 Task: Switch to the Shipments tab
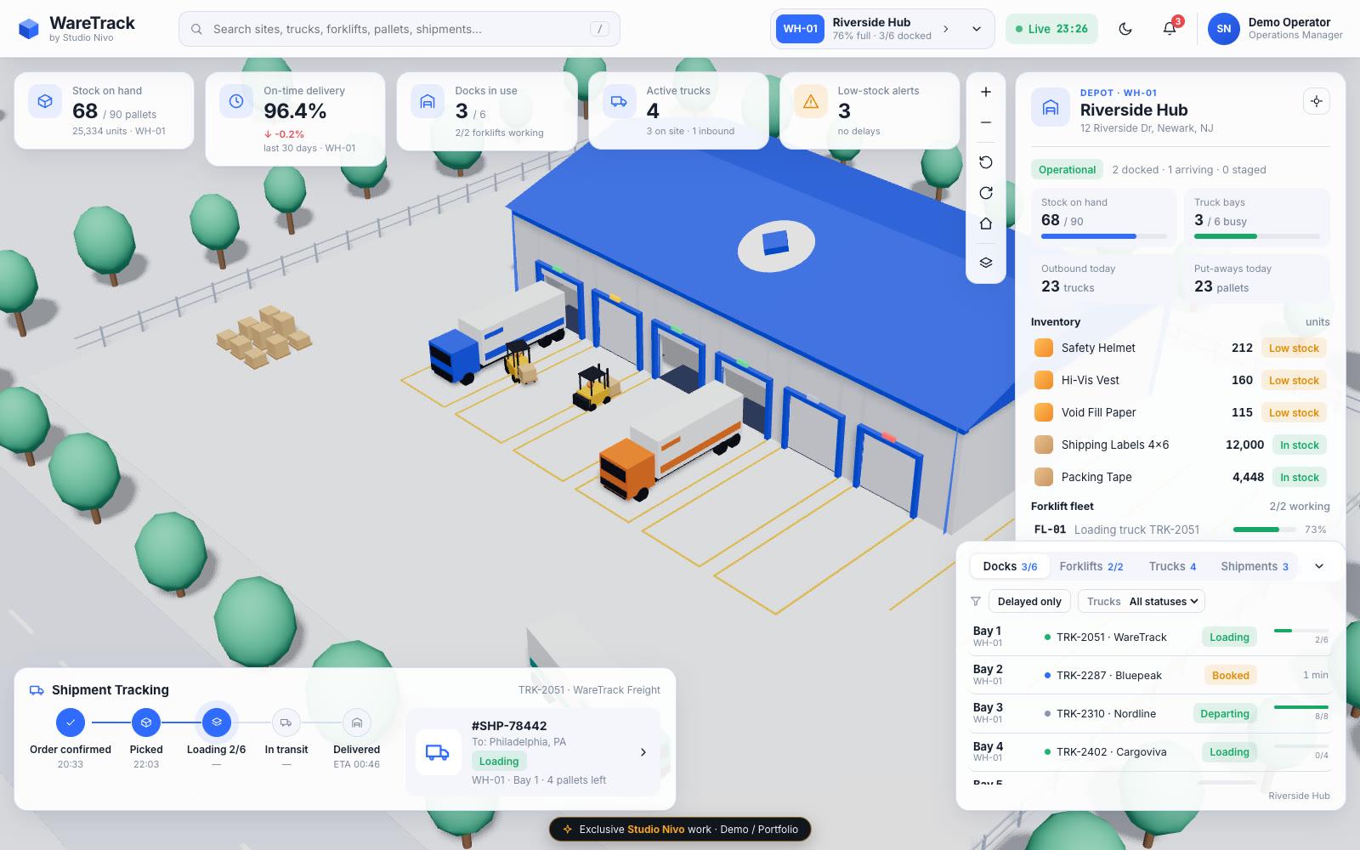click(x=1255, y=566)
